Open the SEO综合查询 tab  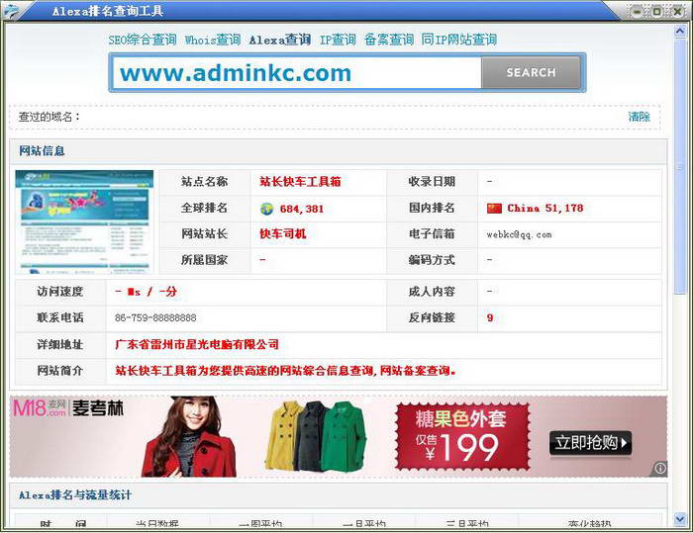point(143,40)
